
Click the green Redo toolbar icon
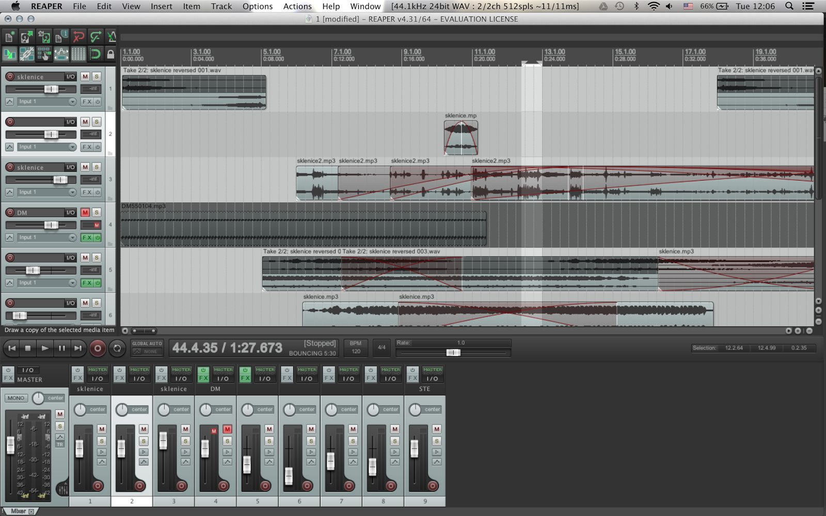96,37
